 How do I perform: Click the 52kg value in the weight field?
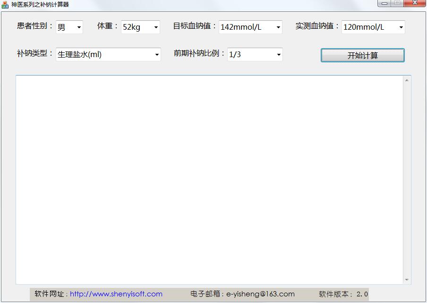132,27
